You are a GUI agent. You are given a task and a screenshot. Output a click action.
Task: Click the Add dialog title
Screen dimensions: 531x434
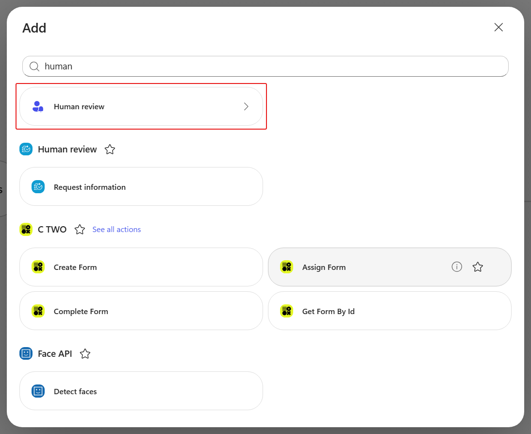point(34,28)
